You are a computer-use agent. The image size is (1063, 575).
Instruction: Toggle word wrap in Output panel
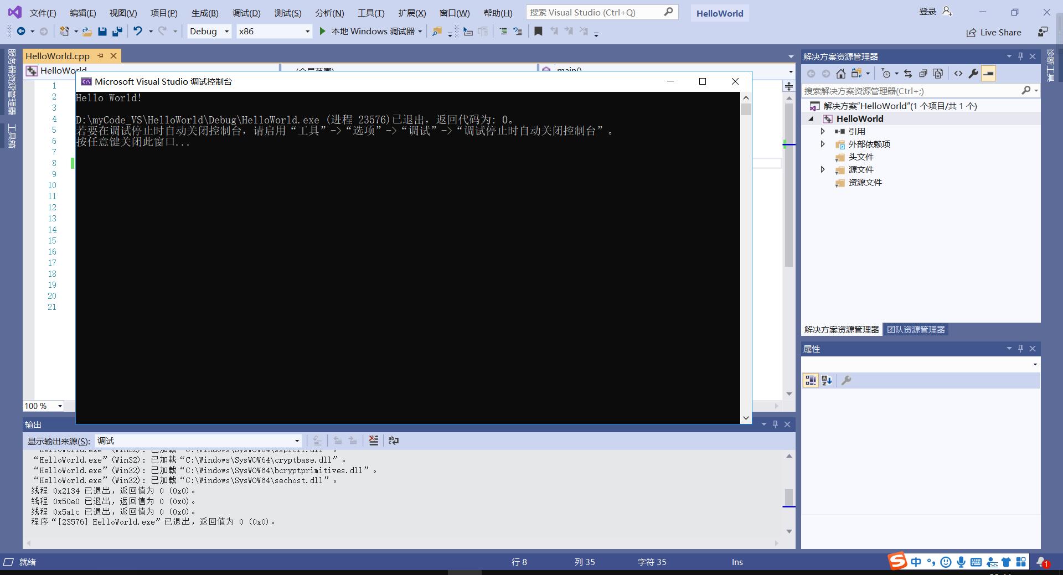pyautogui.click(x=394, y=441)
